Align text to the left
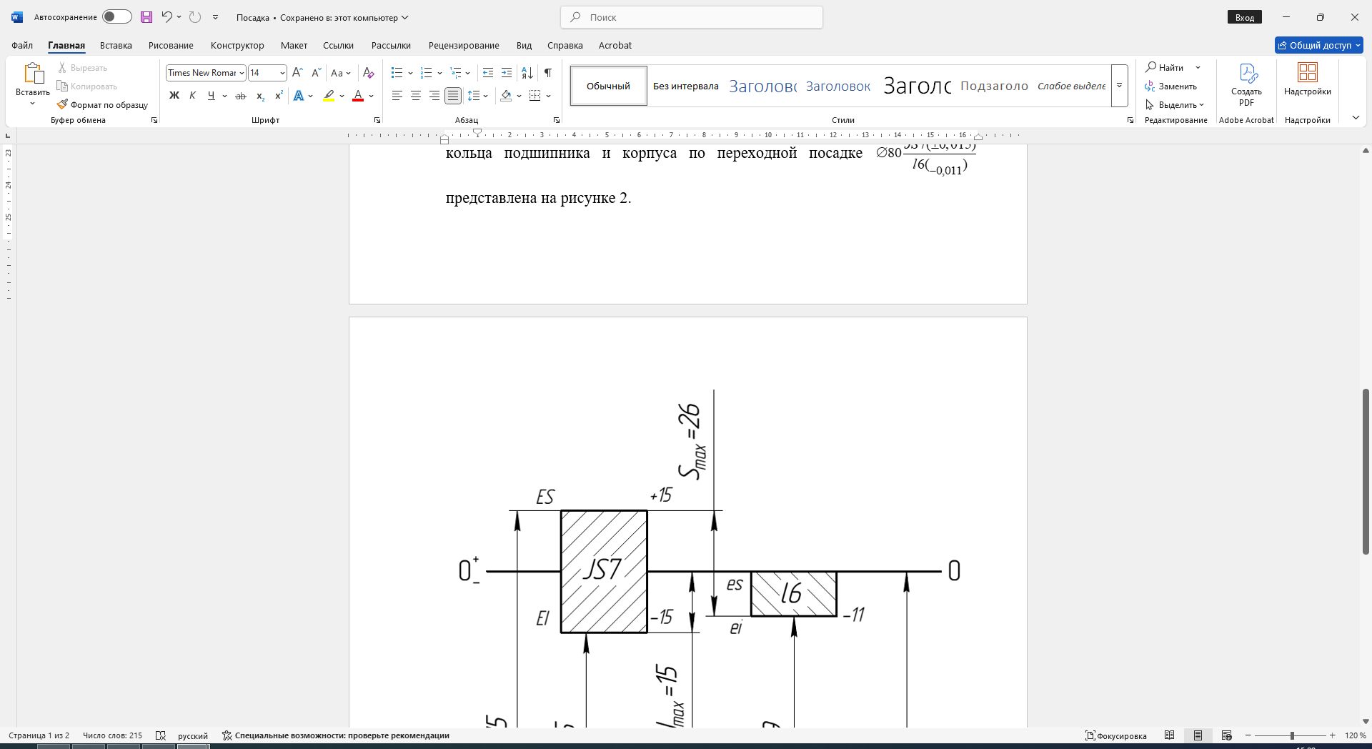Screen dimensions: 1372x749 (397, 96)
